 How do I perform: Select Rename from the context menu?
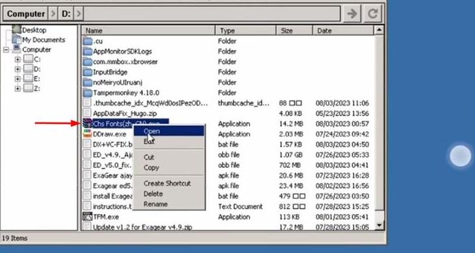[x=155, y=204]
